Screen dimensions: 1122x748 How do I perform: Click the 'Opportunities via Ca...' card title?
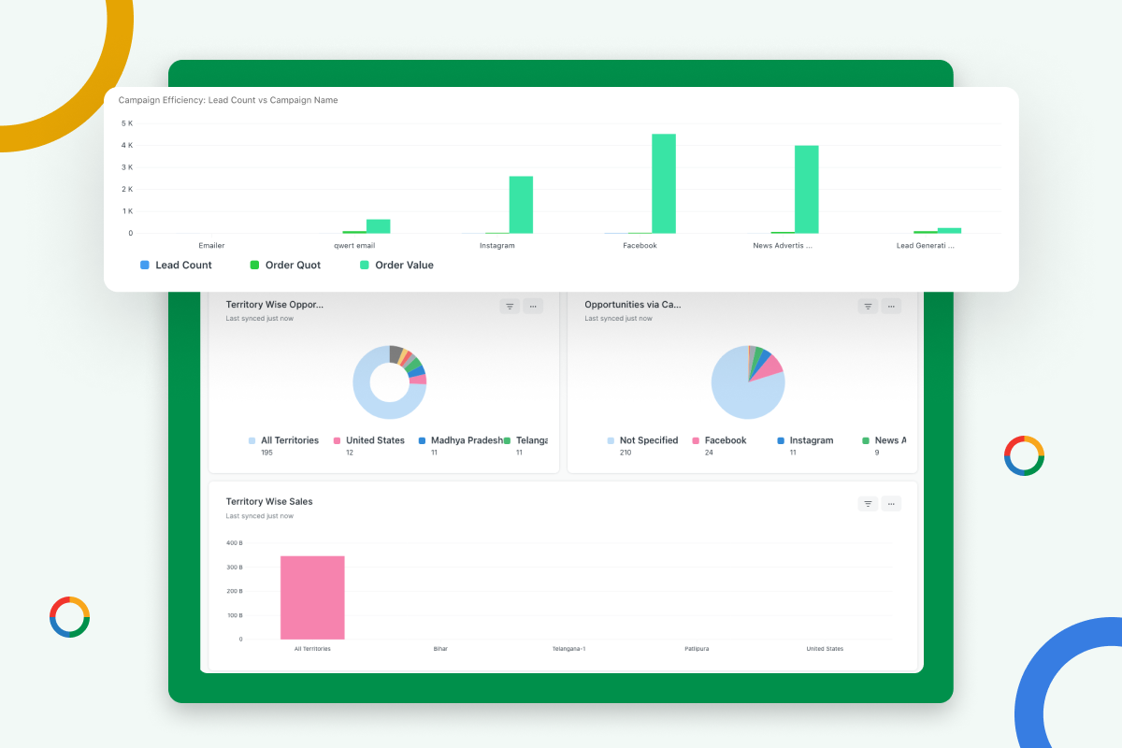pyautogui.click(x=633, y=305)
